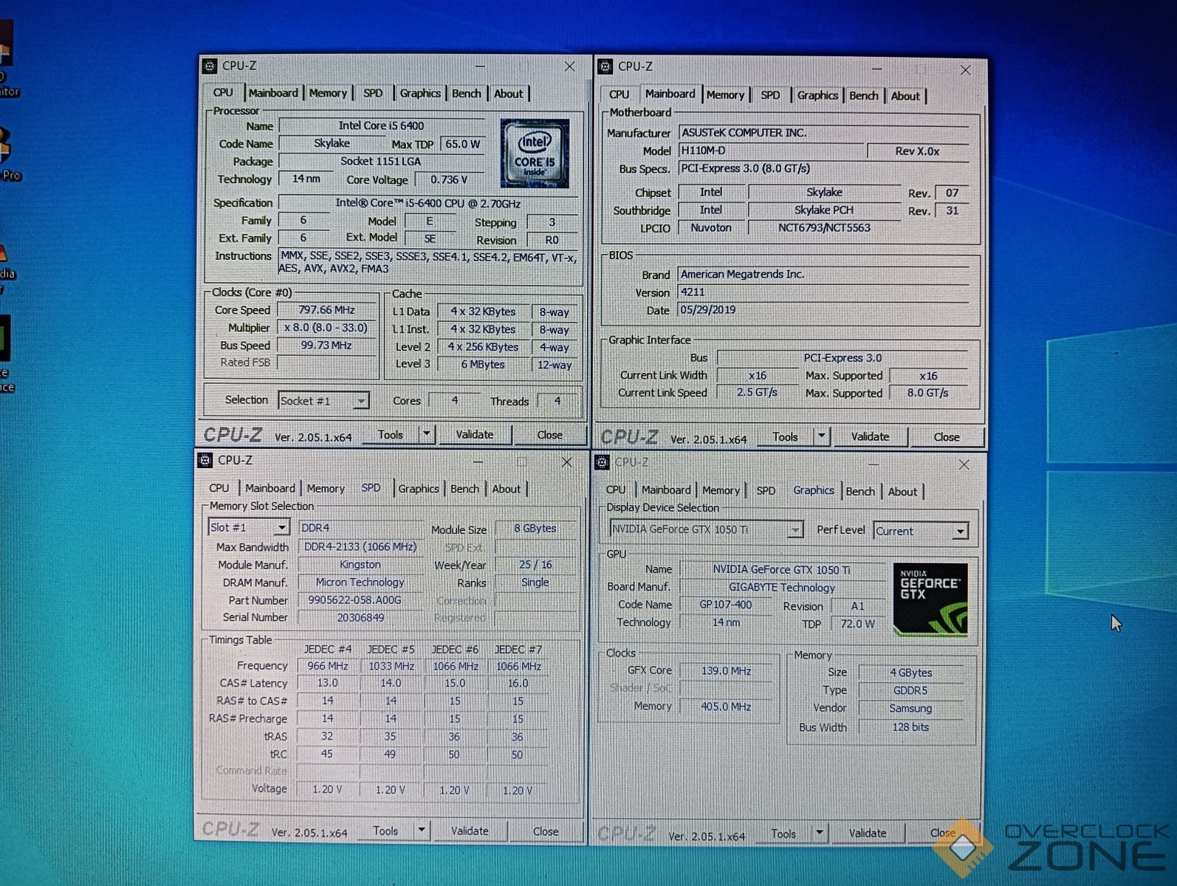Image resolution: width=1177 pixels, height=886 pixels.
Task: Click Module Size value 8 GBytes
Action: [x=535, y=529]
